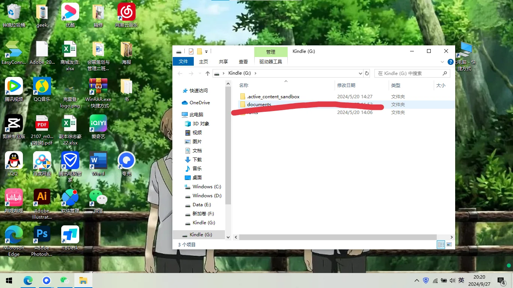Show hidden system tray icons chevron
This screenshot has height=288, width=513.
(x=417, y=280)
